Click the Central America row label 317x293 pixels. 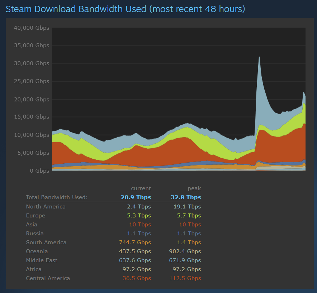coord(48,278)
